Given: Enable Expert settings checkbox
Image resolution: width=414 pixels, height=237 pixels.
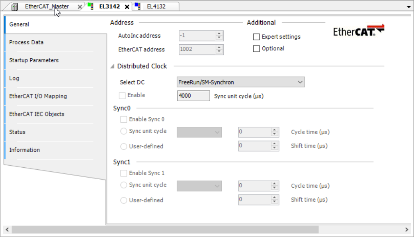Looking at the screenshot, I should (x=256, y=36).
